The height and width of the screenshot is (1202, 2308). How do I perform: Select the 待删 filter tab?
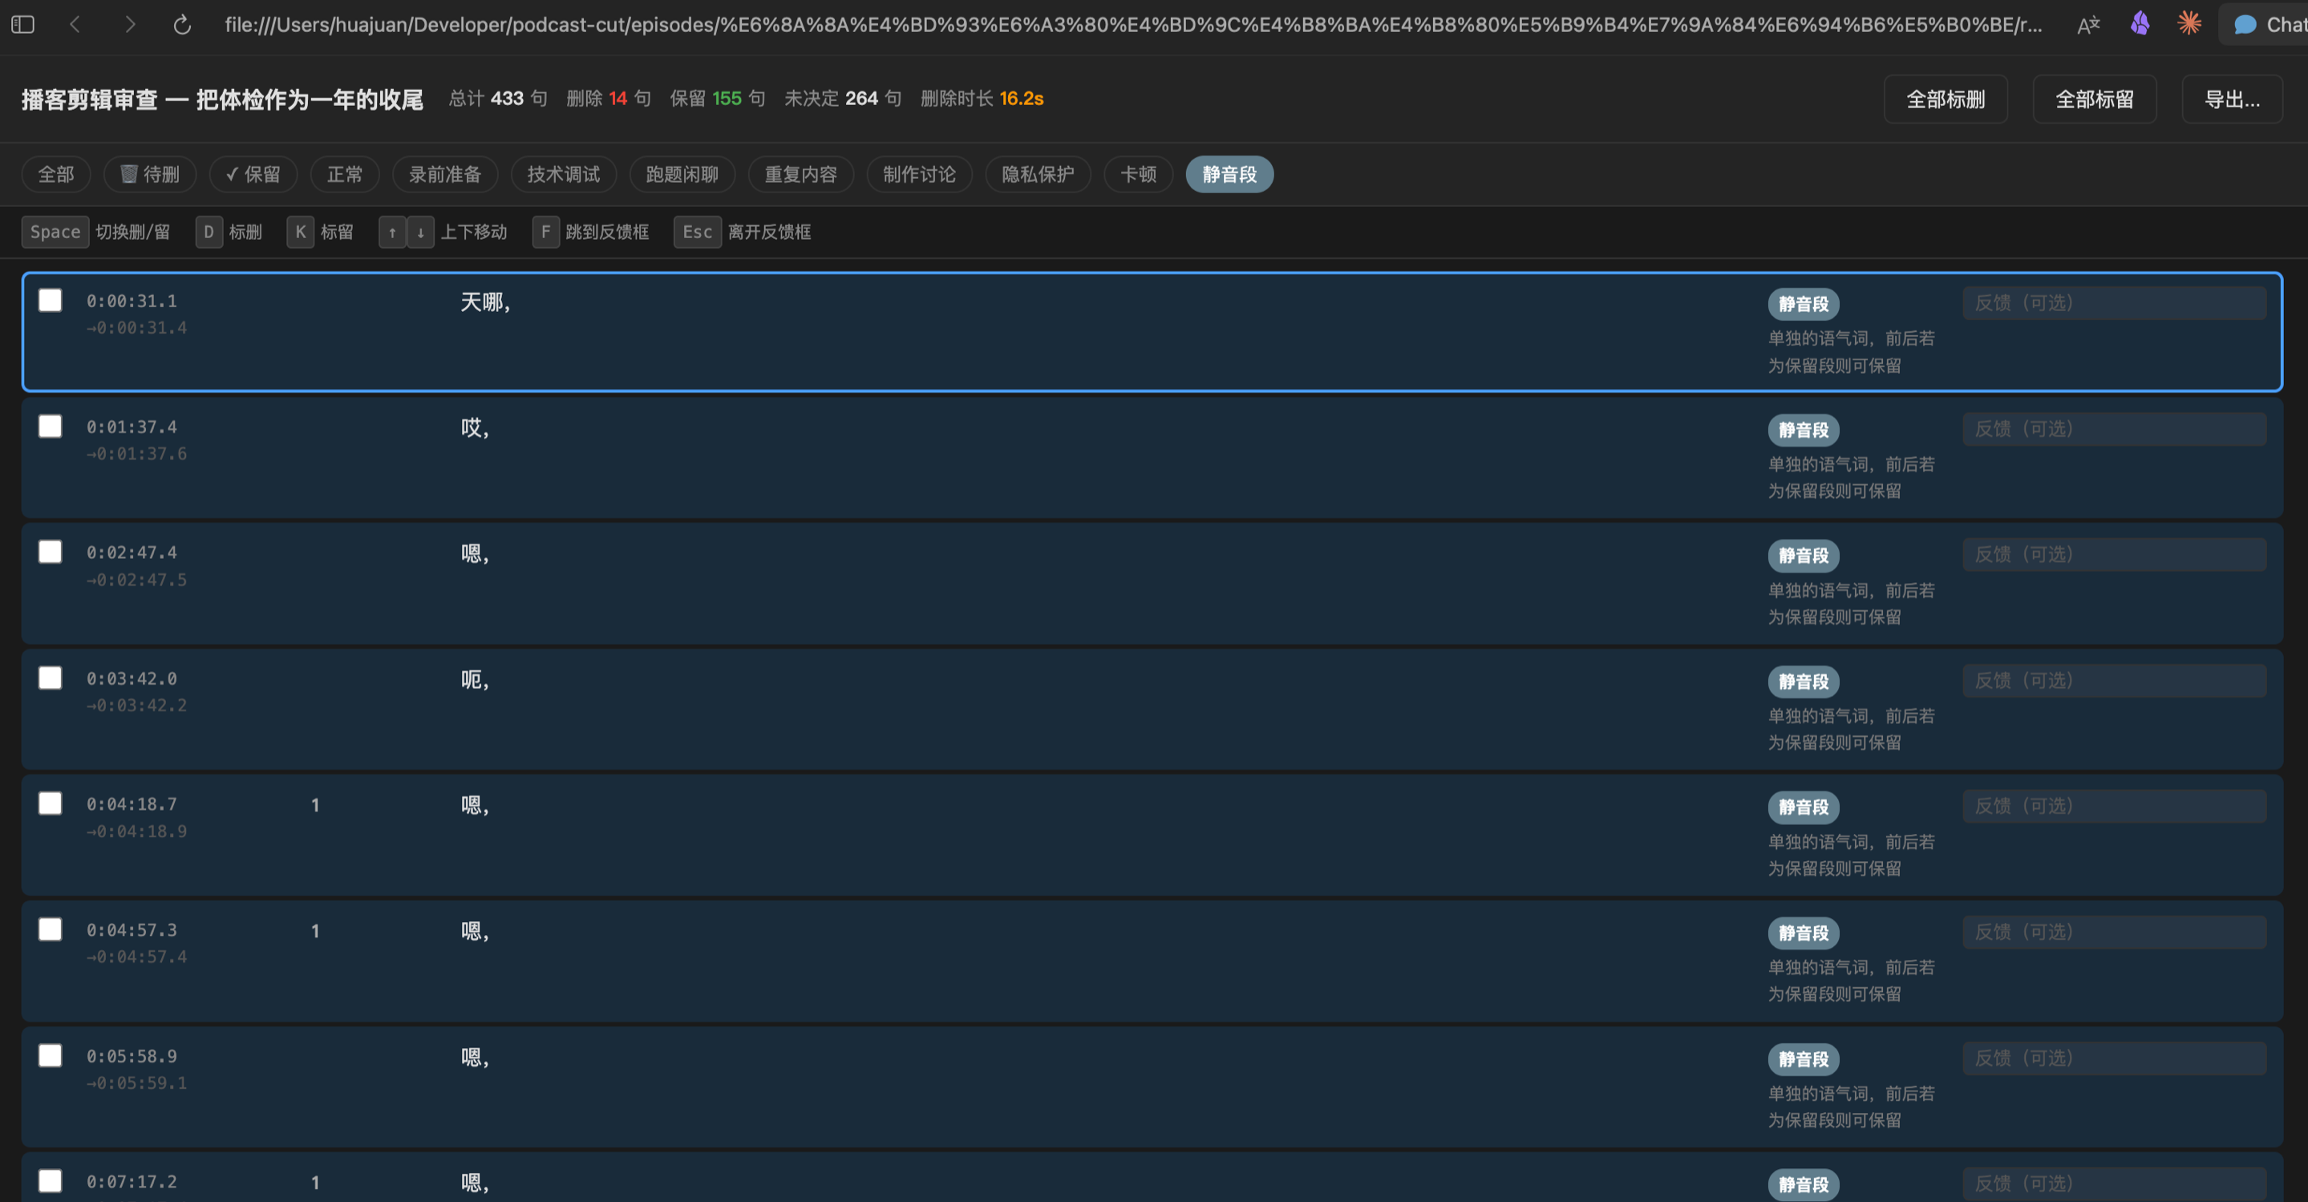[150, 174]
